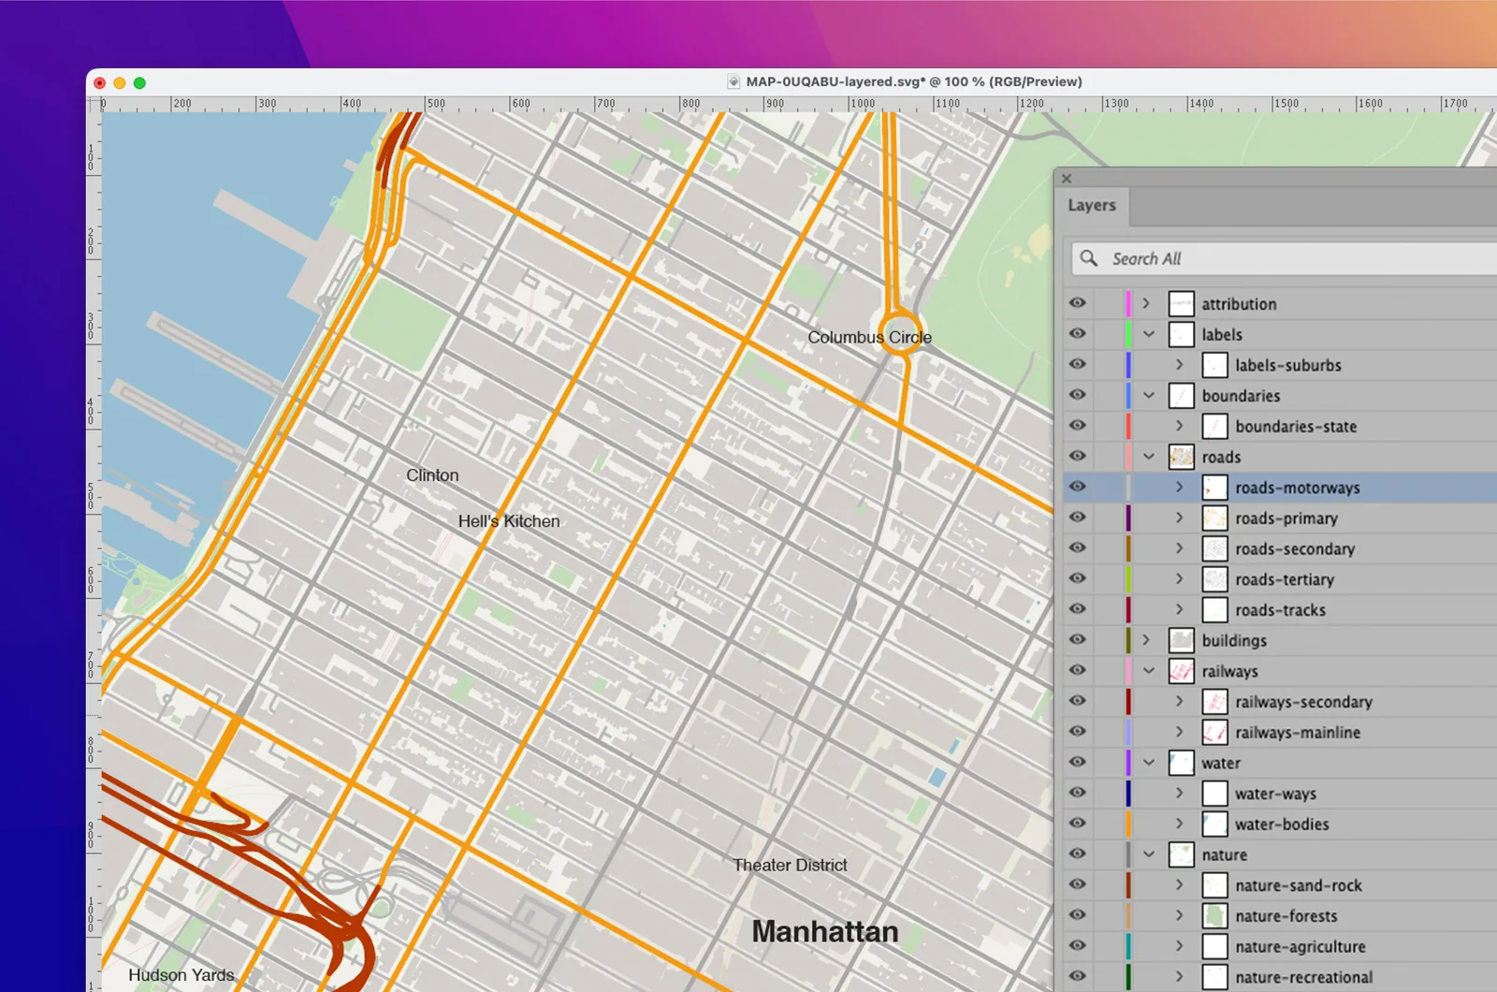The image size is (1497, 992).
Task: Click the Manhattan map label
Action: pyautogui.click(x=825, y=931)
